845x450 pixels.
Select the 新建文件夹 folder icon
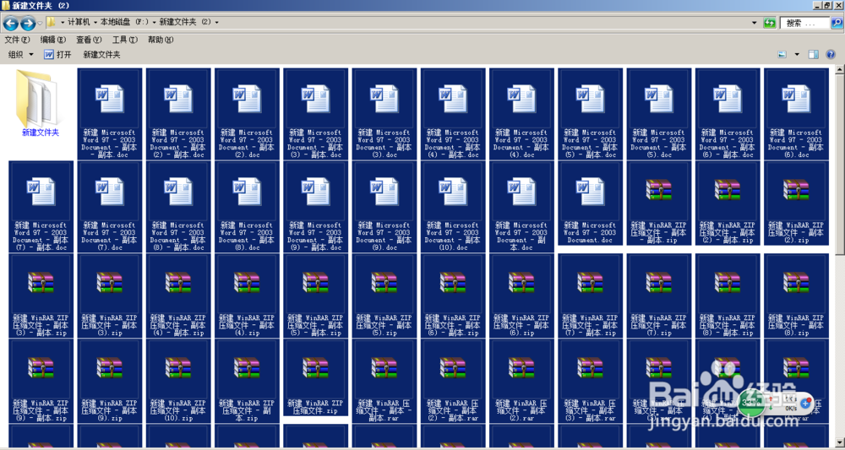tap(41, 103)
